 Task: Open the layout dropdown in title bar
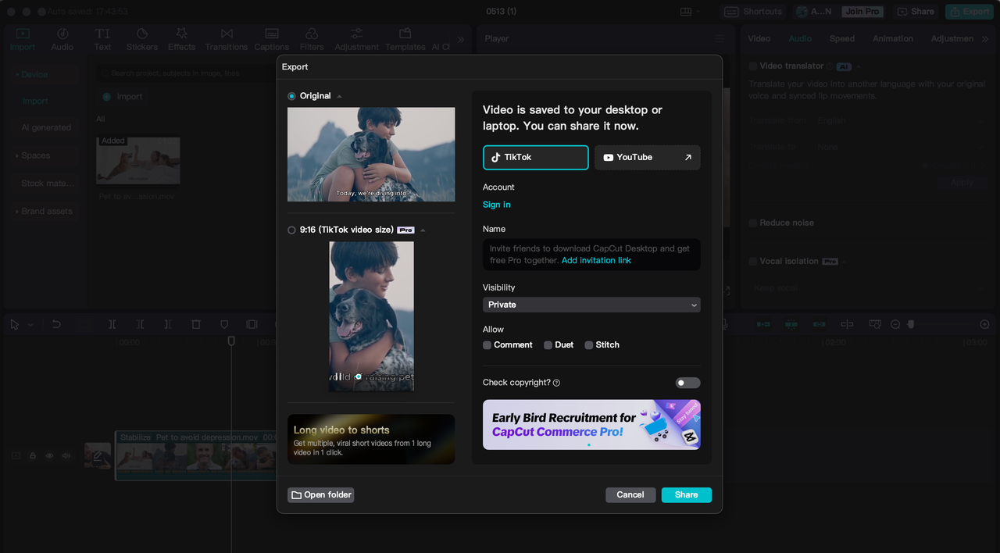point(691,12)
